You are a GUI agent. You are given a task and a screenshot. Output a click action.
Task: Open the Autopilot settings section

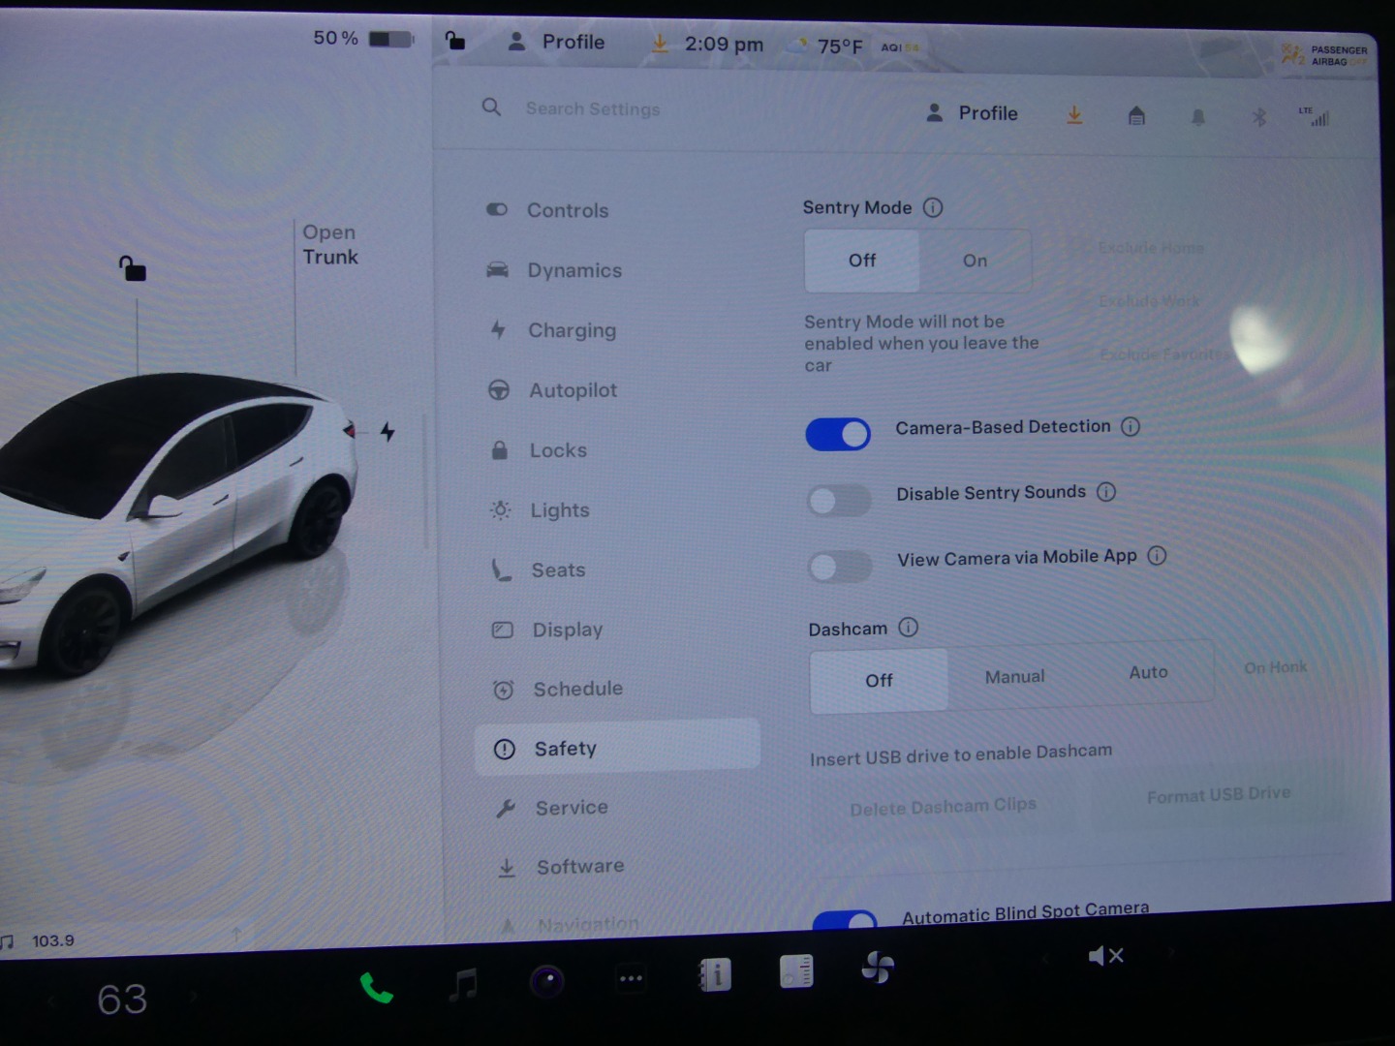572,390
